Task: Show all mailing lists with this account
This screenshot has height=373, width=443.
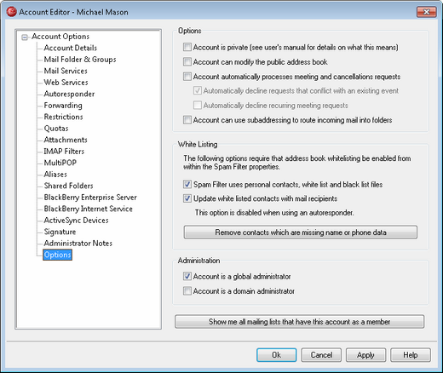Action: (x=299, y=322)
